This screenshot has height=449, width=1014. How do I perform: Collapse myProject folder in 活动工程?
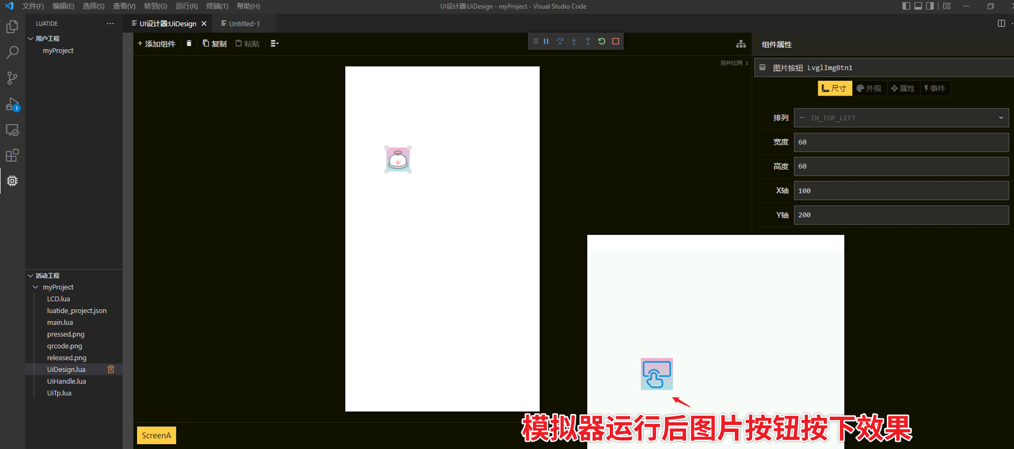[x=36, y=287]
